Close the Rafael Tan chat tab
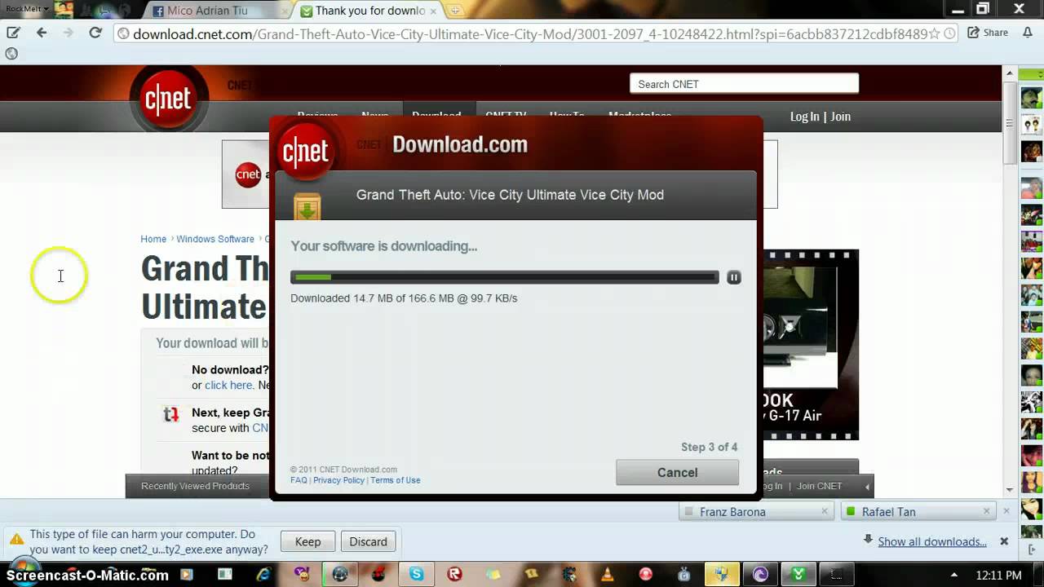The image size is (1044, 587). point(986,511)
